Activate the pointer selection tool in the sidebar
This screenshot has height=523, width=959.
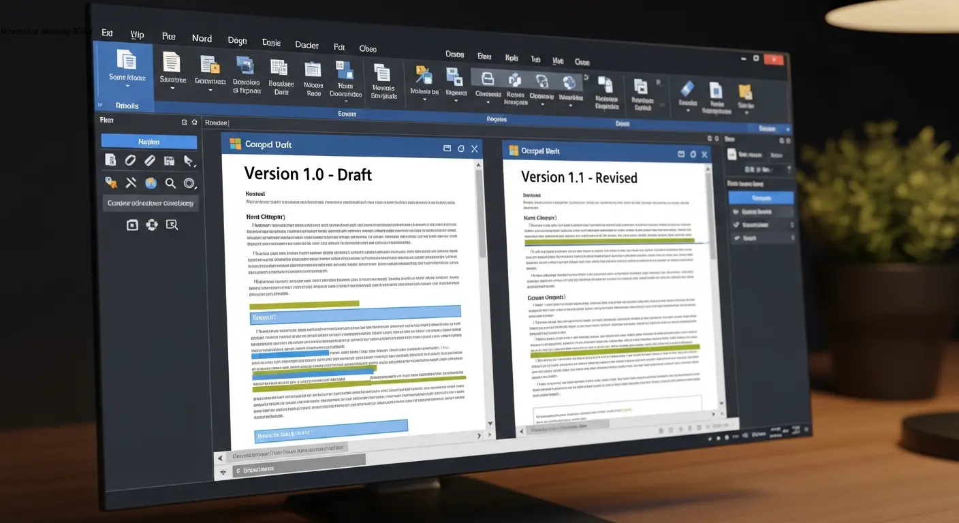click(189, 161)
